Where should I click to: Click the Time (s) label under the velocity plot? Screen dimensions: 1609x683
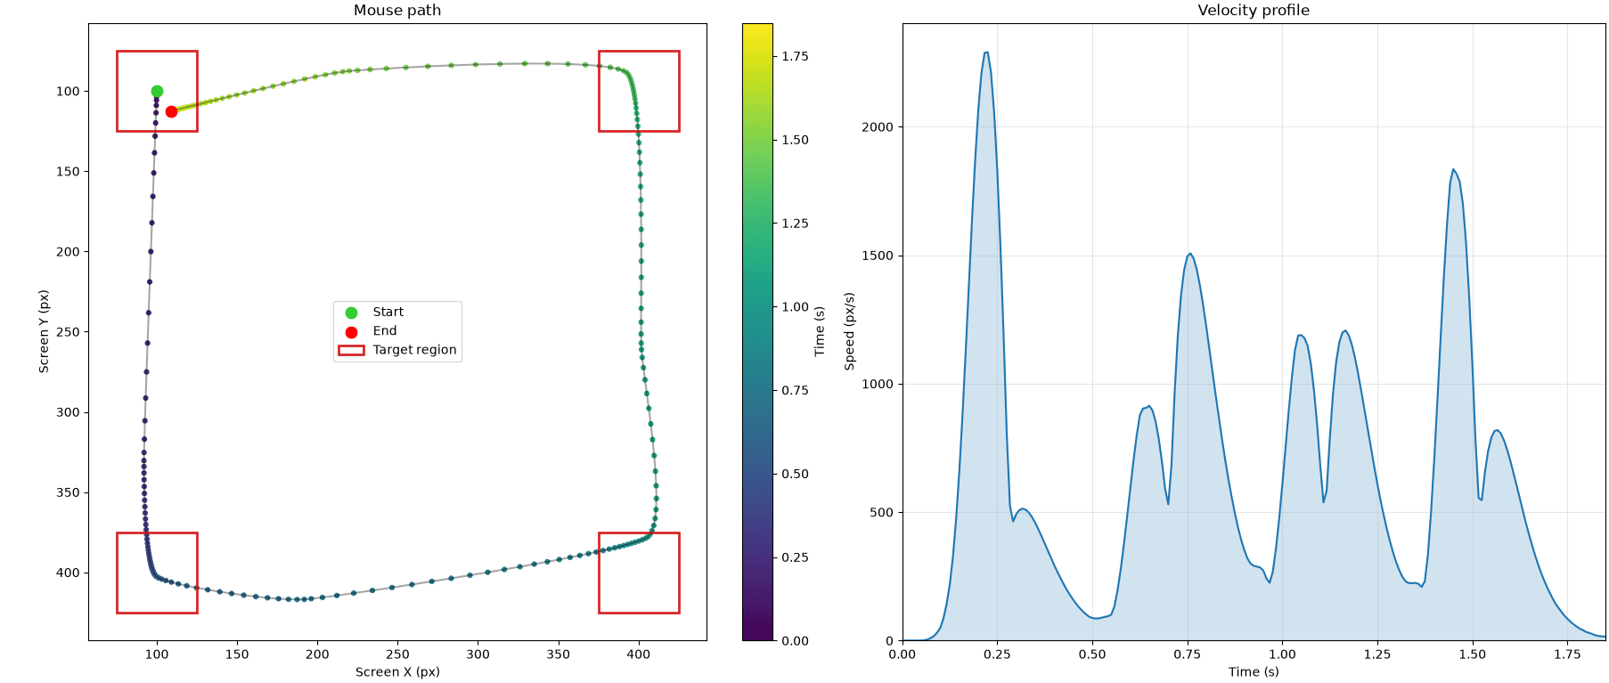point(1254,671)
